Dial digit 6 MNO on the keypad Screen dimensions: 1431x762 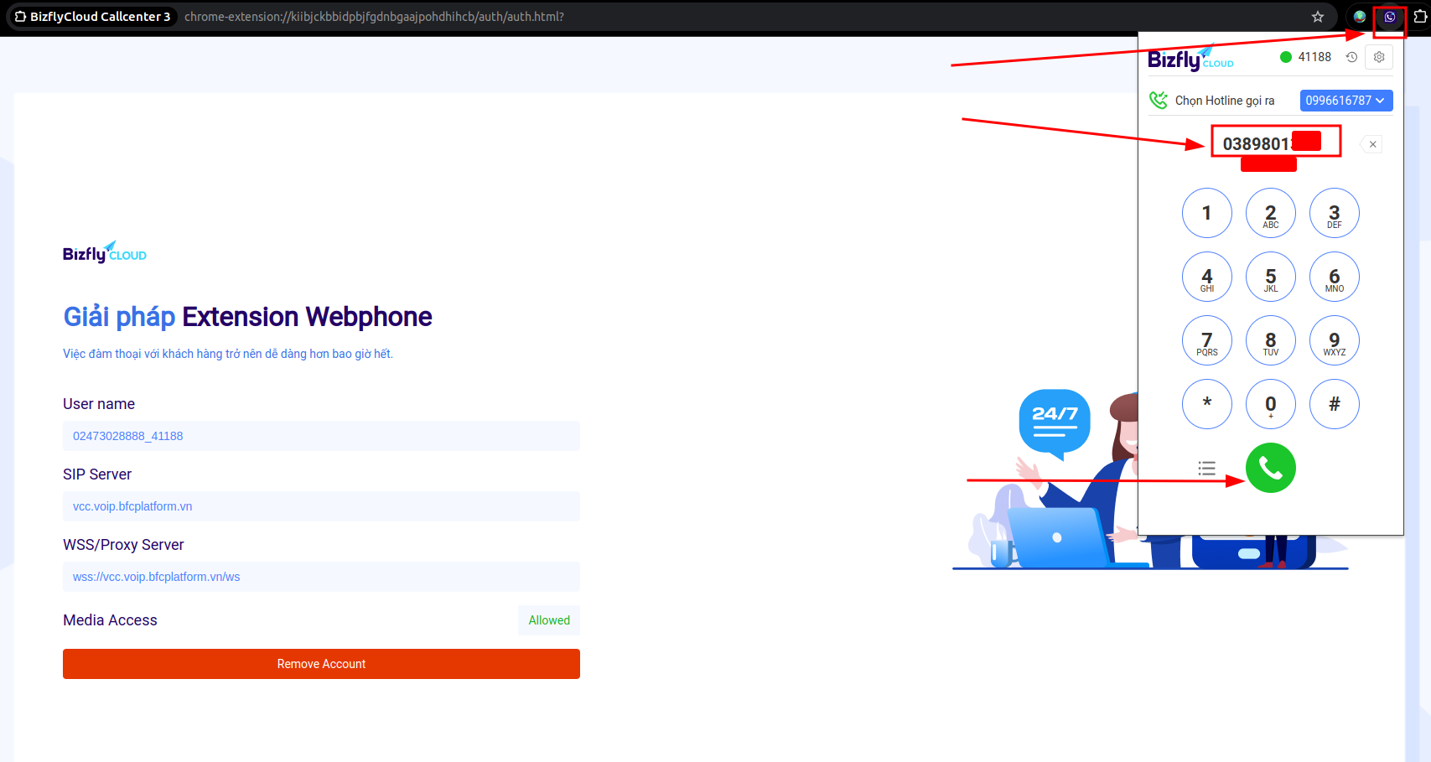pyautogui.click(x=1335, y=277)
